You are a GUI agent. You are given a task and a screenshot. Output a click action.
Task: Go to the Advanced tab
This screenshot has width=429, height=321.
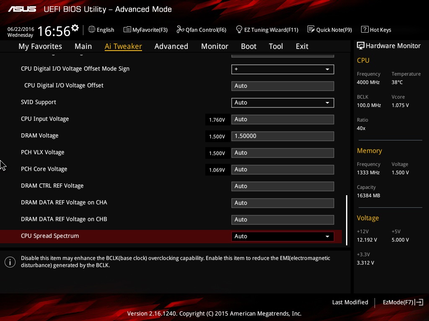[171, 46]
